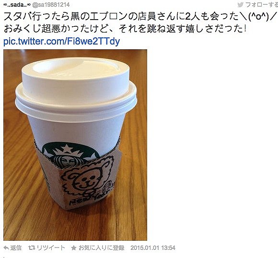The width and height of the screenshot is (278, 258).
Task: Add tweet to favorites via お気に入りに登録
Action: click(101, 248)
